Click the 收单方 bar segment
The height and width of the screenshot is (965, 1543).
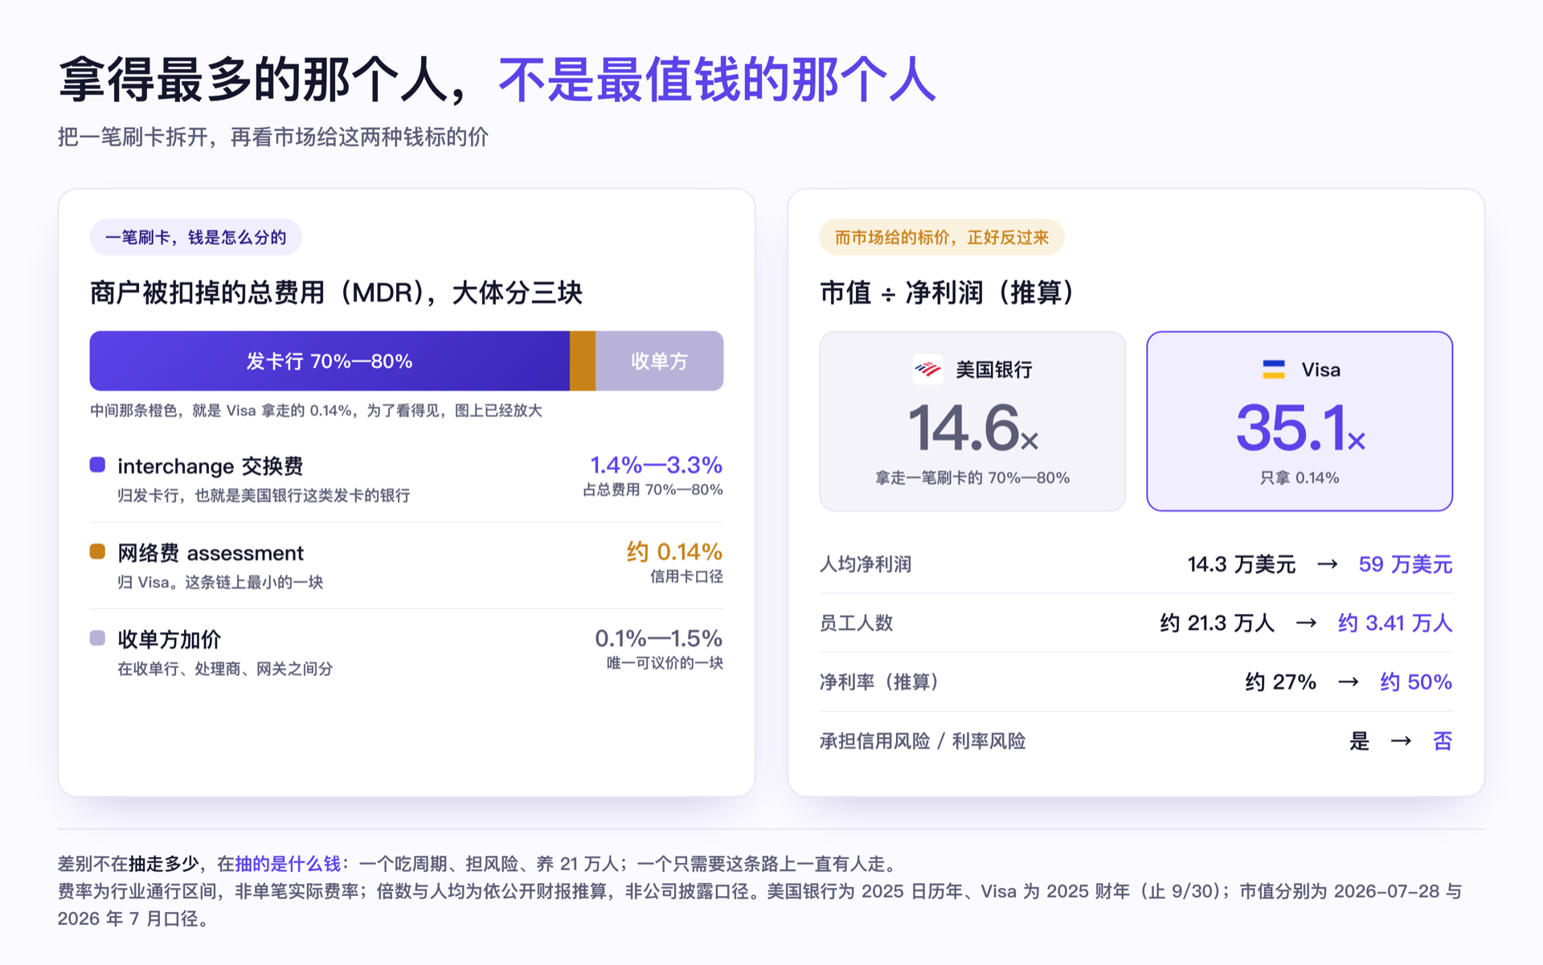pos(659,361)
